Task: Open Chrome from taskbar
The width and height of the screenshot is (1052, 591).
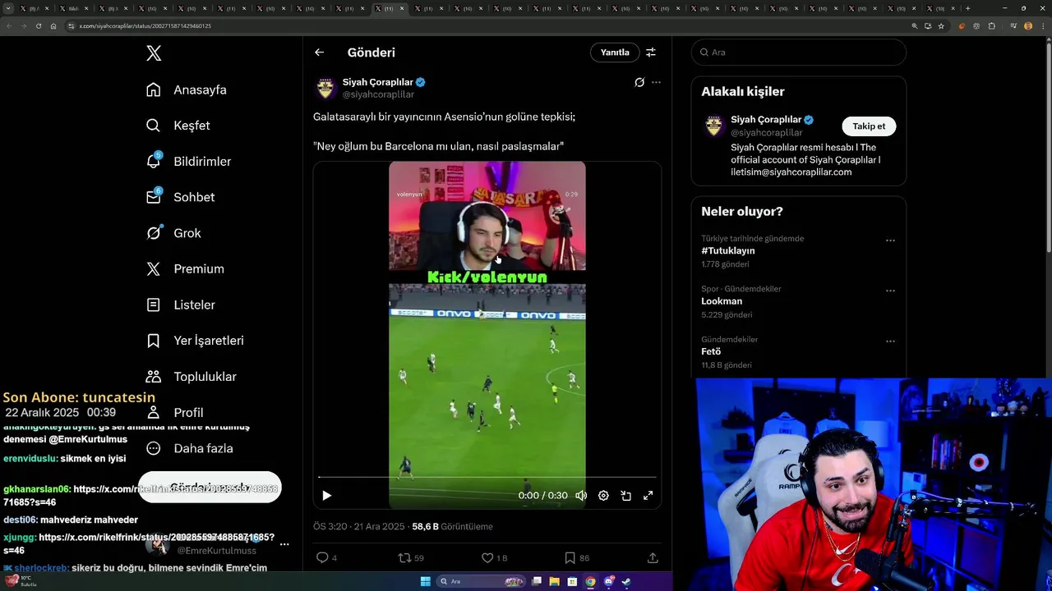Action: pos(590,582)
